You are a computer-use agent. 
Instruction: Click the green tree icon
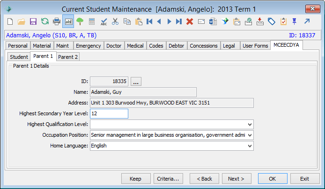tap(80, 21)
